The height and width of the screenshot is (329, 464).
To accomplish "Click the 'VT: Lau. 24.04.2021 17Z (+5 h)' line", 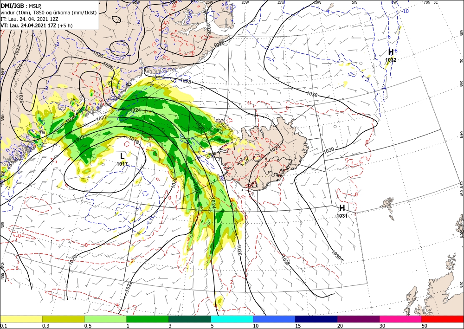I will tap(36, 26).
